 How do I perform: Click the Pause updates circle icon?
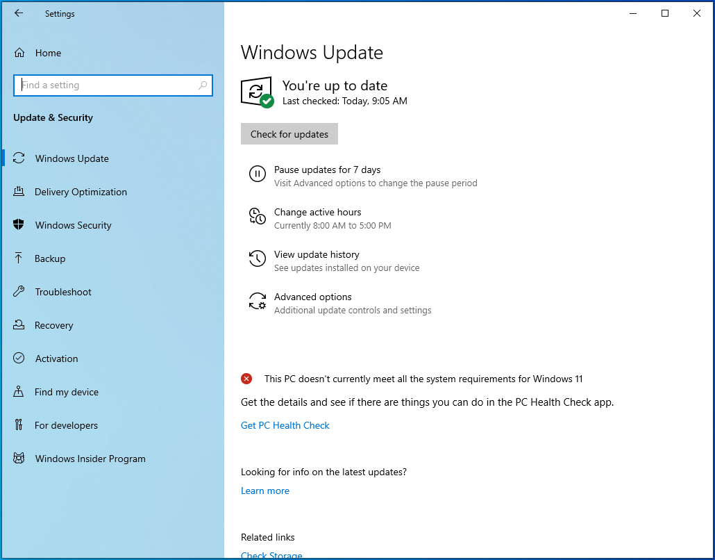click(257, 174)
